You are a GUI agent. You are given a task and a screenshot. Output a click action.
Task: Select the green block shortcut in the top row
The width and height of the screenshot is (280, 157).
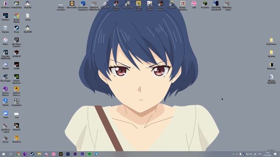(205, 5)
